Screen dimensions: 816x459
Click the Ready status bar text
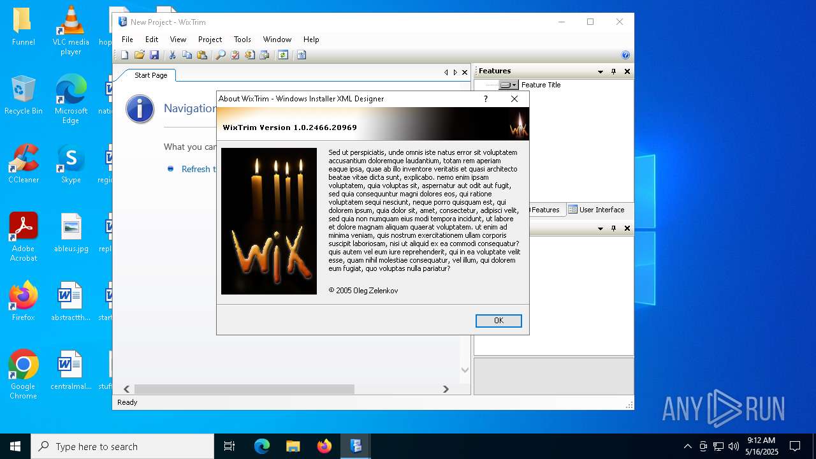[x=127, y=402]
